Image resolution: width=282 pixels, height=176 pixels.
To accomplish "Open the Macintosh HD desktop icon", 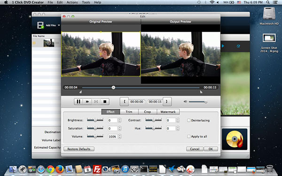I will 269,16.
